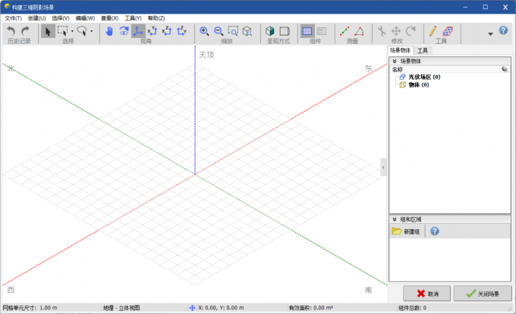Screen dimensions: 516x314
Task: Open help for groups and zones
Action: click(434, 231)
